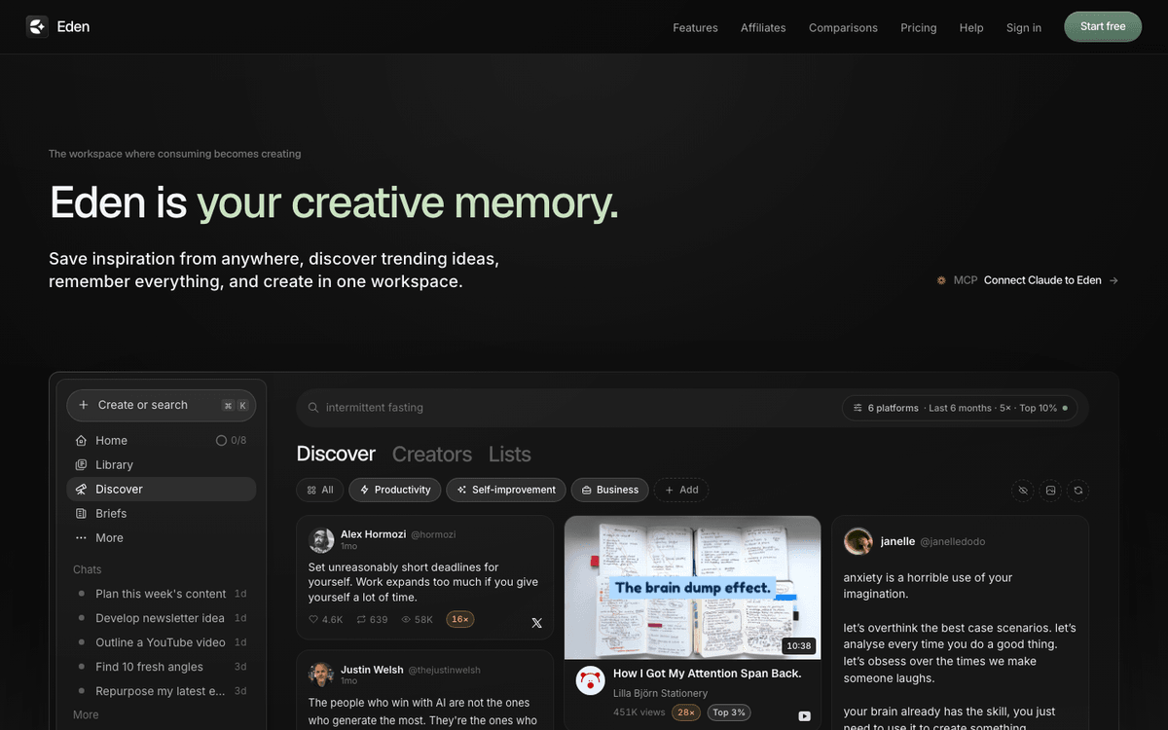Open Library in the sidebar

pyautogui.click(x=162, y=464)
